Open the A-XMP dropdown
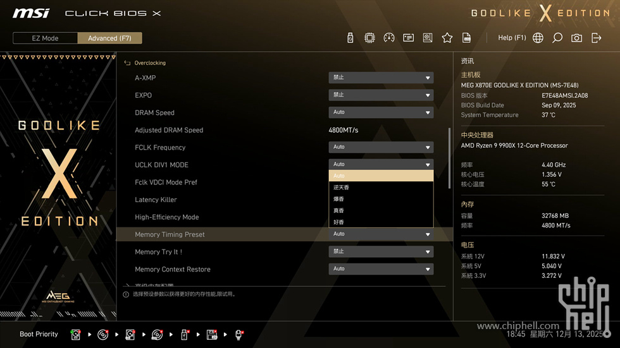 tap(381, 78)
